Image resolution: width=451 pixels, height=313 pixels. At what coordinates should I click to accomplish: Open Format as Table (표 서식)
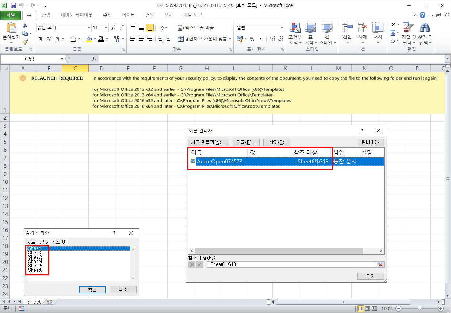tap(310, 34)
